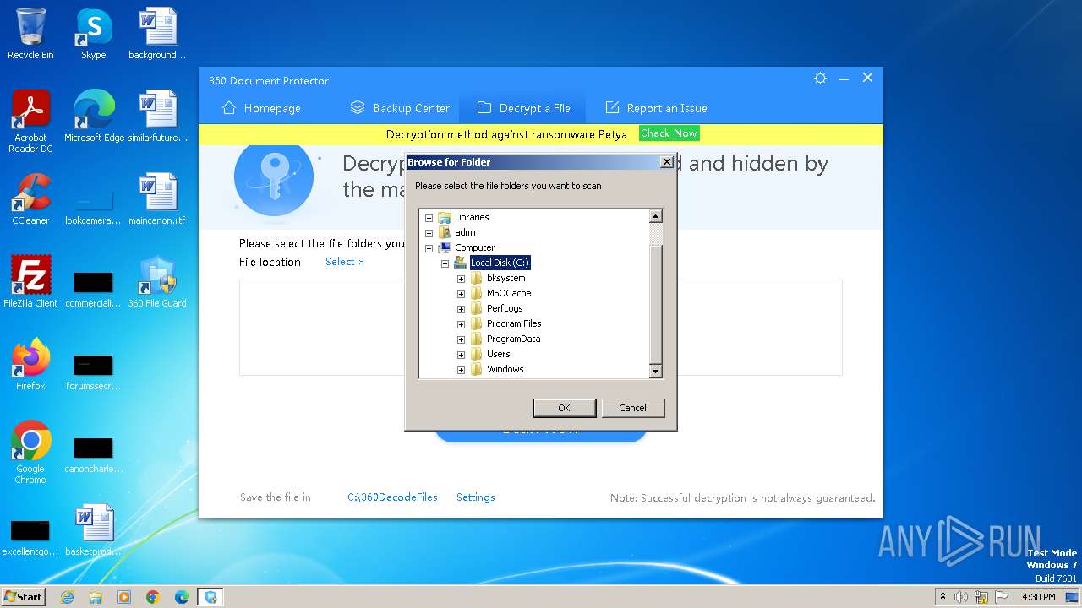Select the Decrypt a File tab
1082x608 pixels.
[x=523, y=108]
